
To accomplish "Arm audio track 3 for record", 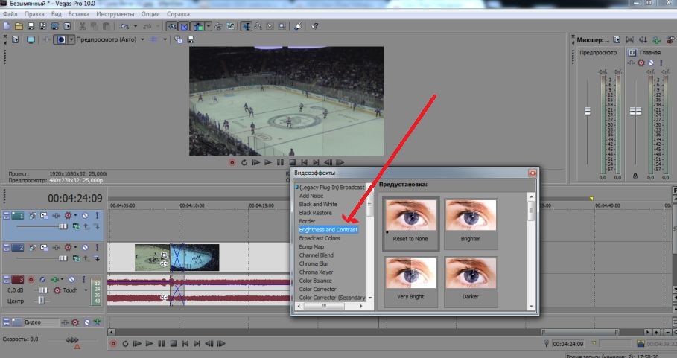I will (x=31, y=280).
